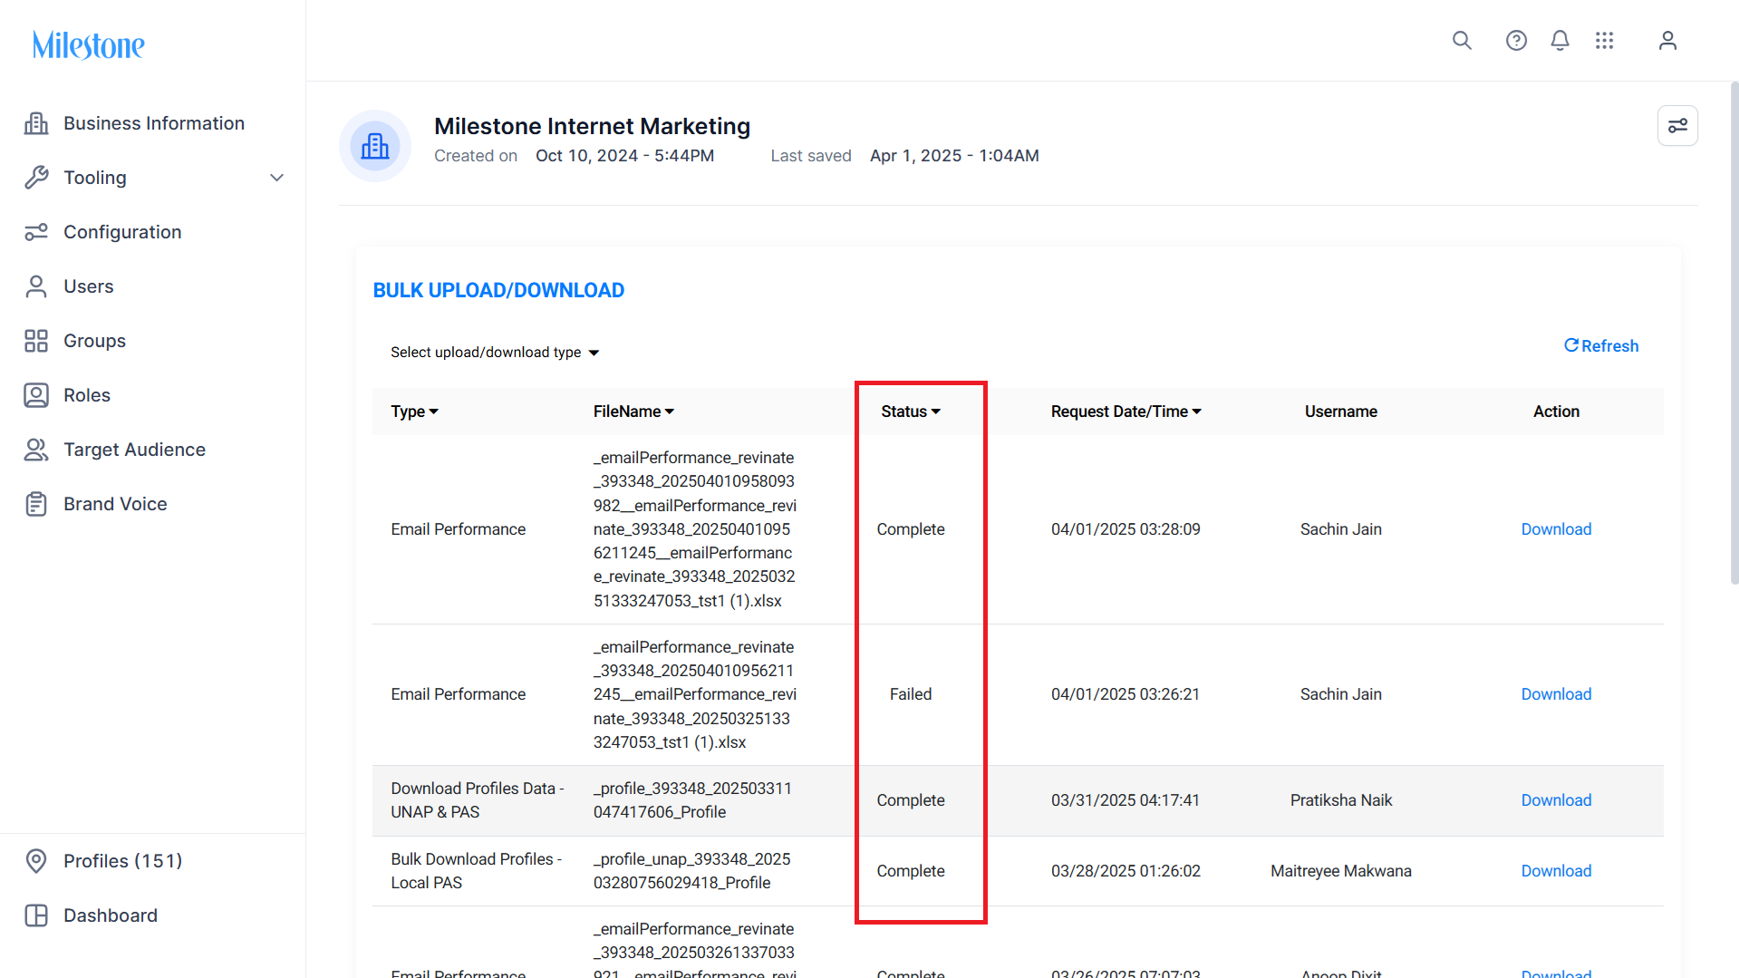
Task: Click the 04/01/2025 03:28:09 date cell
Action: pyautogui.click(x=1126, y=529)
